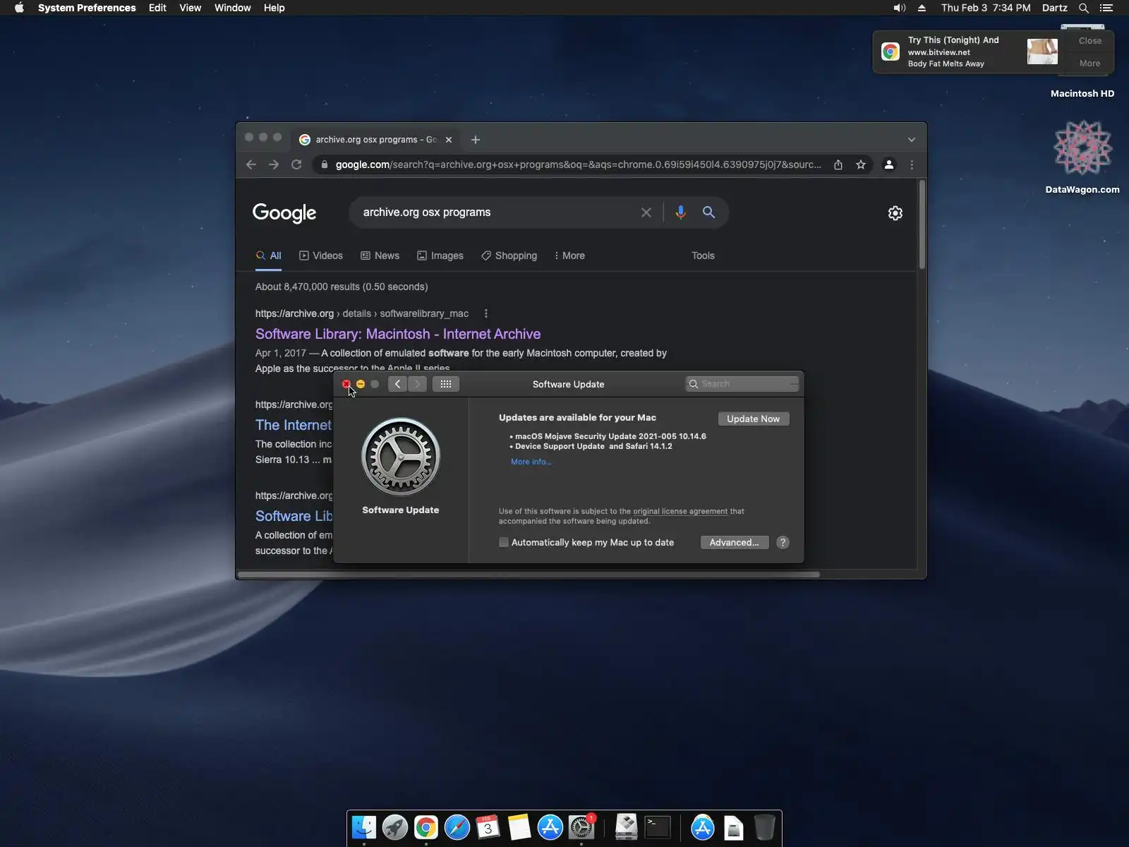This screenshot has width=1129, height=847.
Task: Open Finder from the Dock
Action: tap(364, 827)
